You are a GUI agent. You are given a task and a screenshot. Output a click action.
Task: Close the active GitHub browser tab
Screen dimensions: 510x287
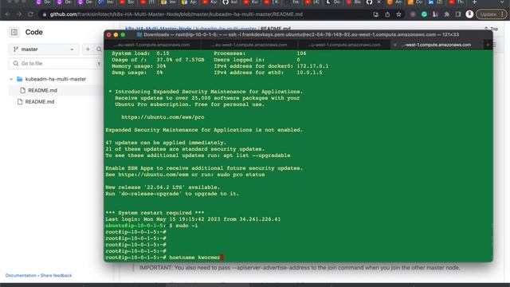(379, 2)
